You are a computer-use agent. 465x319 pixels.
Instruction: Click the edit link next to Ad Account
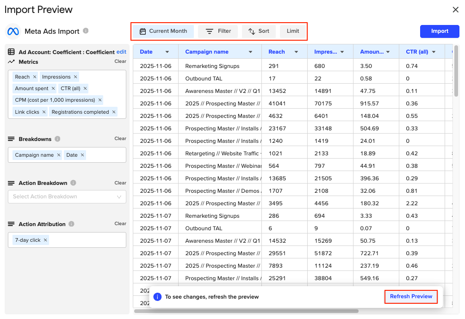(122, 52)
